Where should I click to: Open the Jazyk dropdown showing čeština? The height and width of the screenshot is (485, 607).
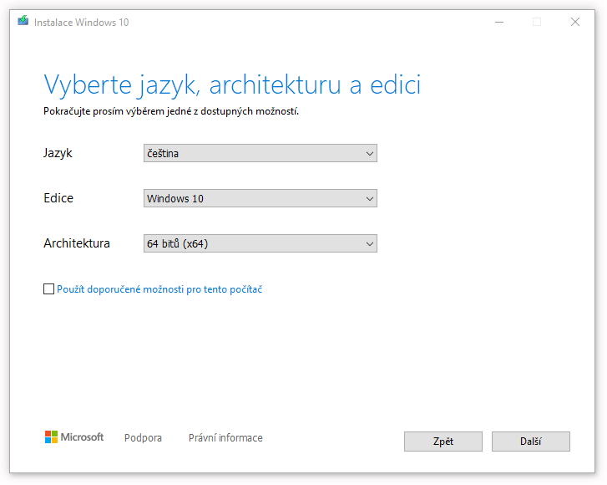(x=261, y=153)
